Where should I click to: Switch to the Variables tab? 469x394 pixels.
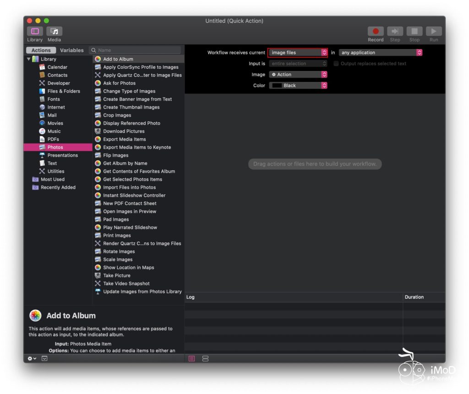(x=71, y=50)
